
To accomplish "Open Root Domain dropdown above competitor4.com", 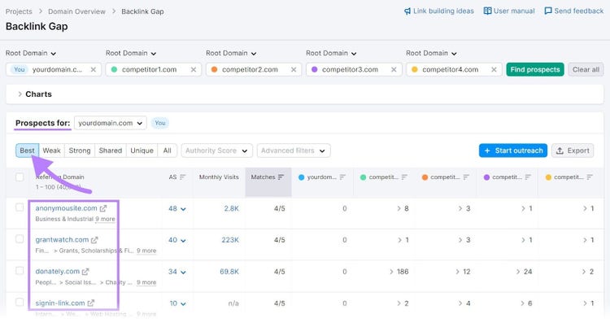I will click(431, 54).
